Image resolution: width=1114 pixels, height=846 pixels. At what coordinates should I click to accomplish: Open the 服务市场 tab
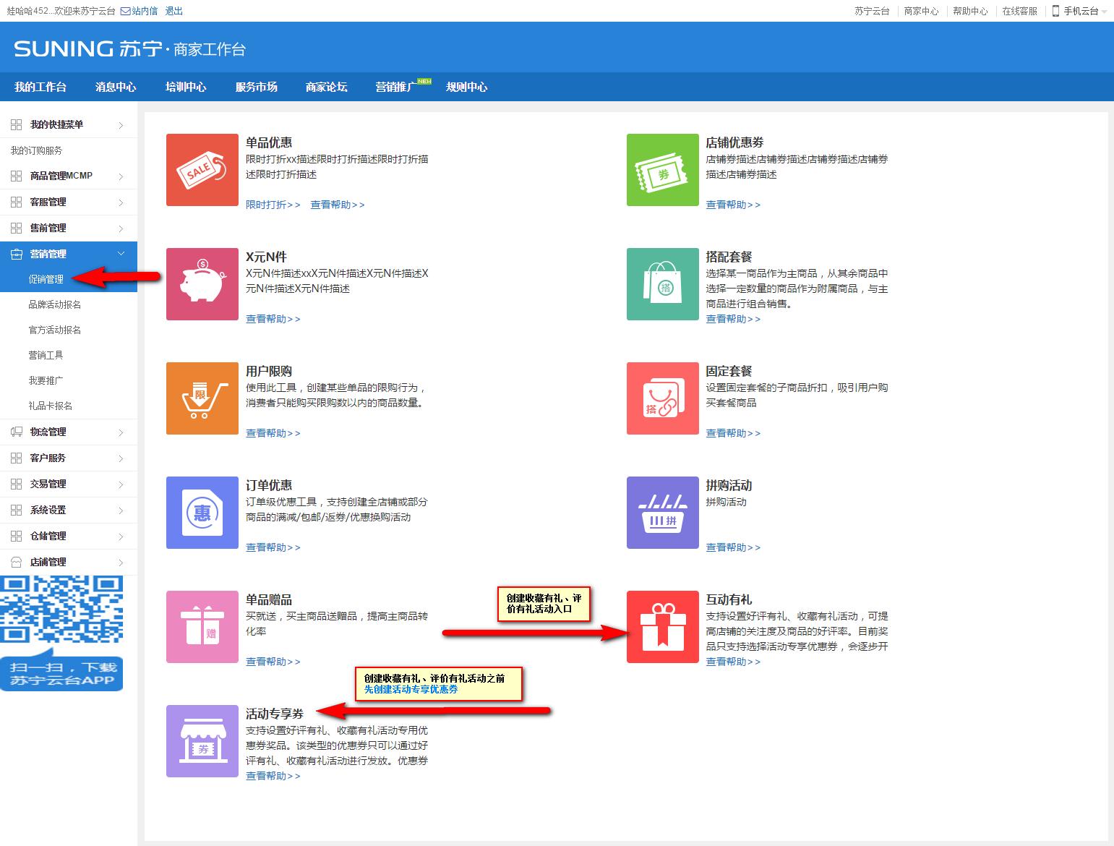tap(256, 87)
